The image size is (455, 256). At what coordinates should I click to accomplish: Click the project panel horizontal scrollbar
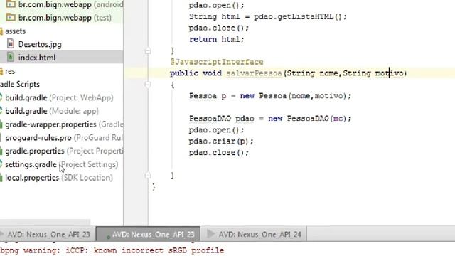coord(45,223)
